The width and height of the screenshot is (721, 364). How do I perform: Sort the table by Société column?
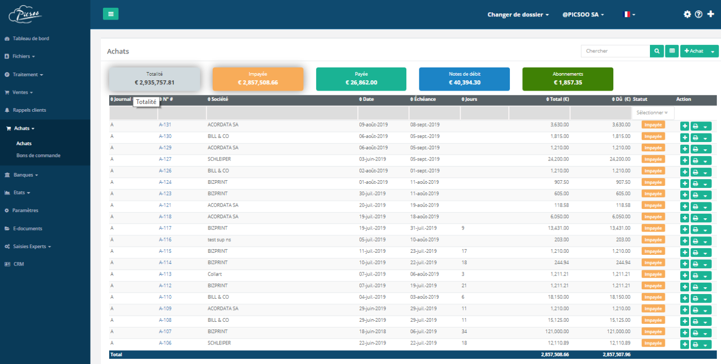point(217,99)
